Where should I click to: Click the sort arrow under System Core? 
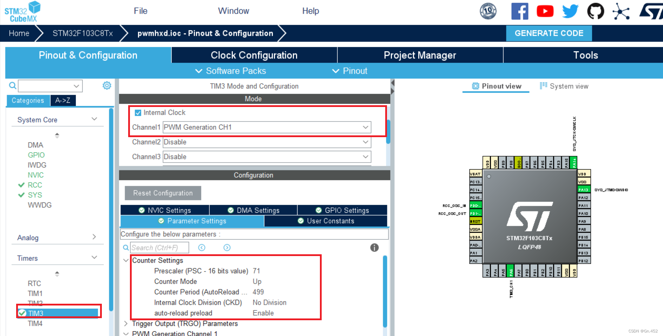click(x=57, y=135)
